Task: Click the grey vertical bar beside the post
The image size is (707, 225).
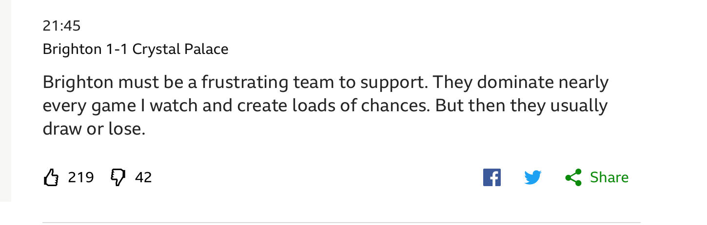Action: point(5,101)
